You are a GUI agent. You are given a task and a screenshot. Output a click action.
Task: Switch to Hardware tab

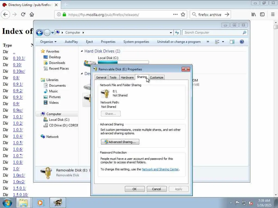[127, 77]
